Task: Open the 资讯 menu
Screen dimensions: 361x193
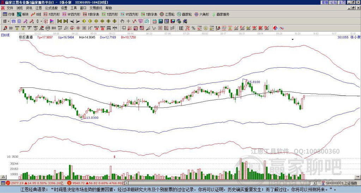Action: [x=29, y=8]
